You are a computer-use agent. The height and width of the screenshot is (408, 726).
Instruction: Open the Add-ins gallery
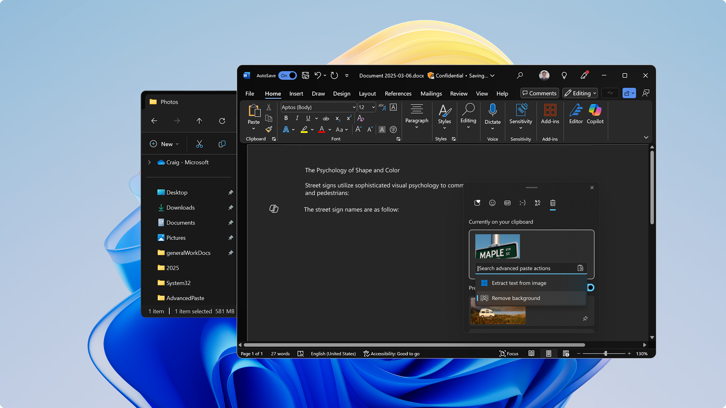click(x=550, y=114)
